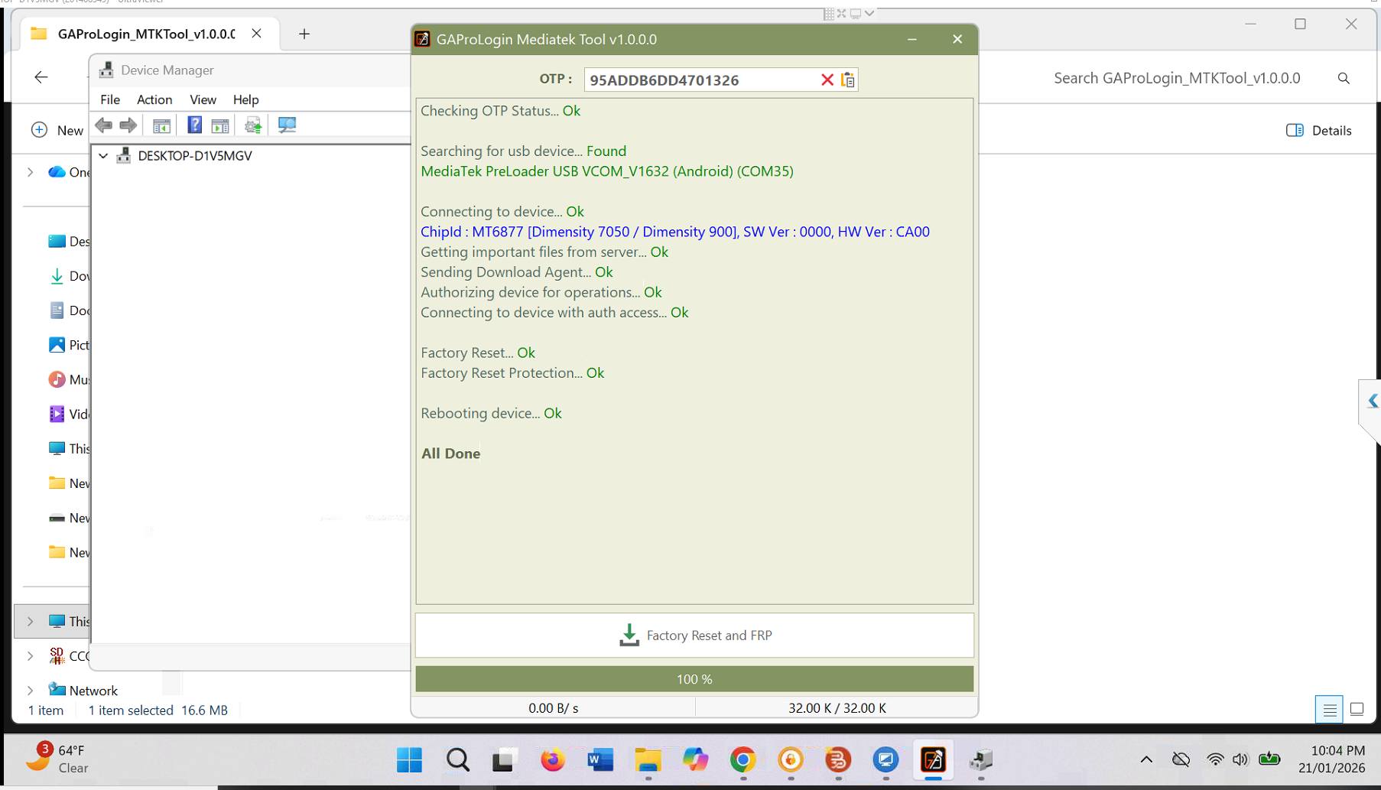This screenshot has height=790, width=1381.
Task: Click the orange padlock app on the taskbar
Action: click(791, 760)
